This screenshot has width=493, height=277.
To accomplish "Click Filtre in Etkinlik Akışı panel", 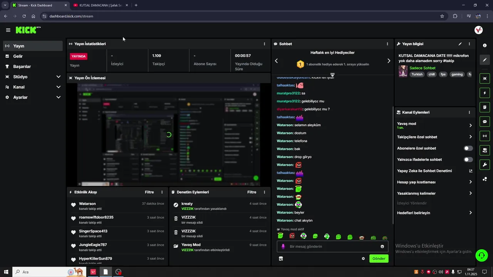I will click(149, 192).
